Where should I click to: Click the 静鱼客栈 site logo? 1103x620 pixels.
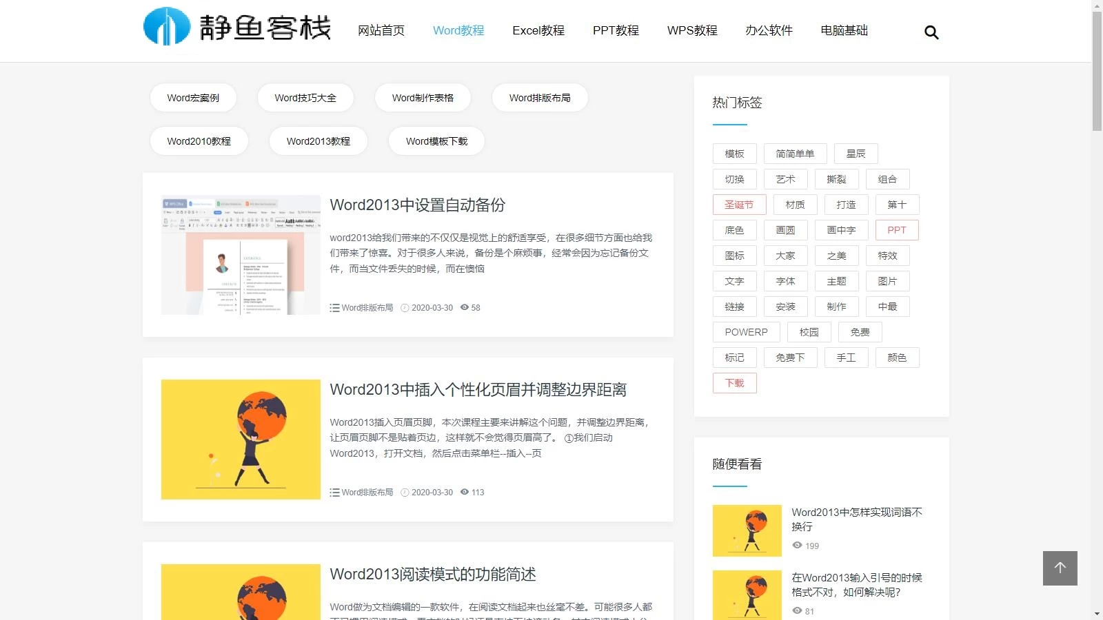[x=237, y=27]
